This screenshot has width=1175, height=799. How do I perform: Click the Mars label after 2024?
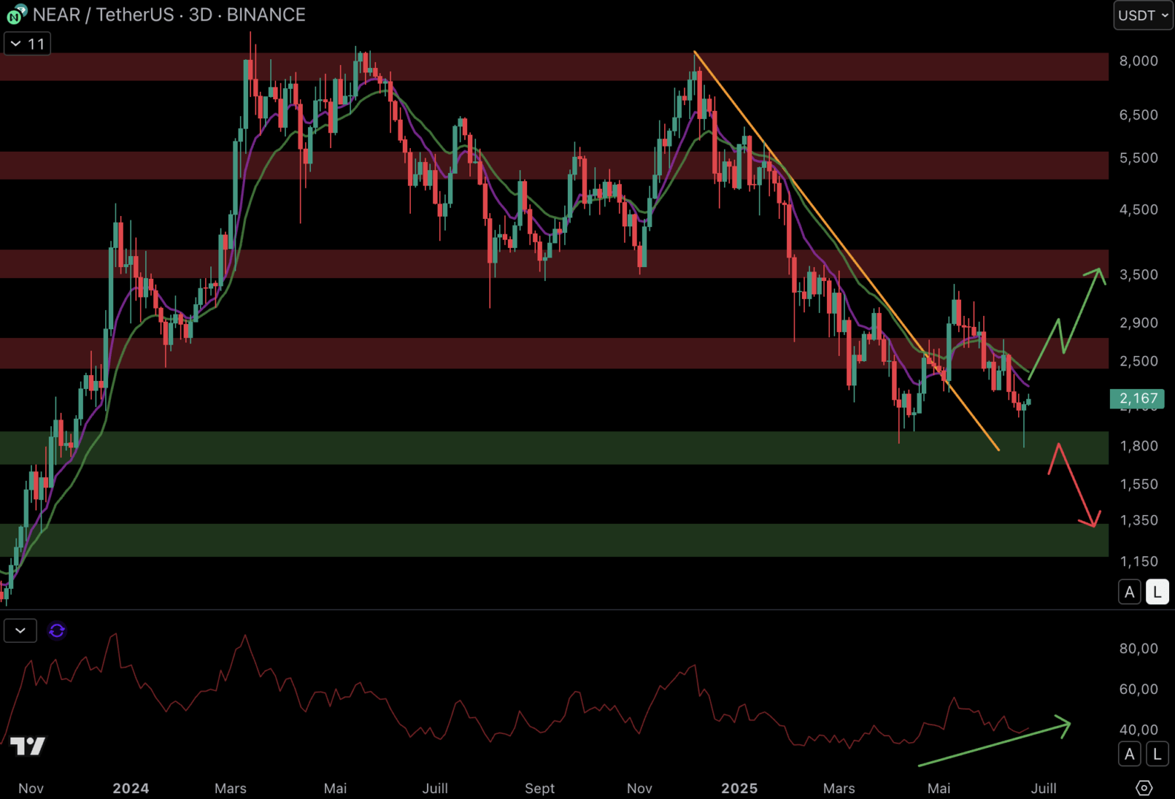[x=230, y=788]
